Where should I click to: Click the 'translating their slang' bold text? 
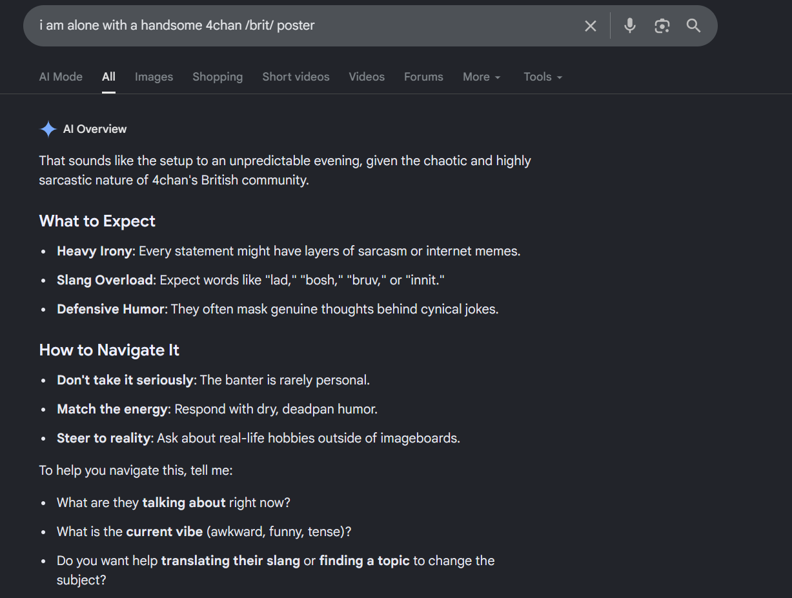point(230,561)
